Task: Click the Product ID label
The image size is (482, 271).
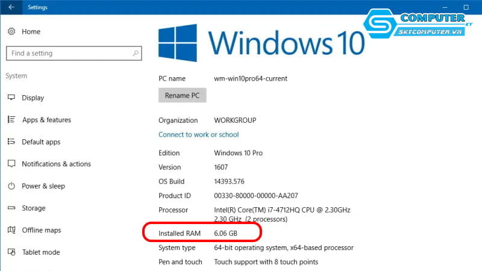Action: coord(175,195)
